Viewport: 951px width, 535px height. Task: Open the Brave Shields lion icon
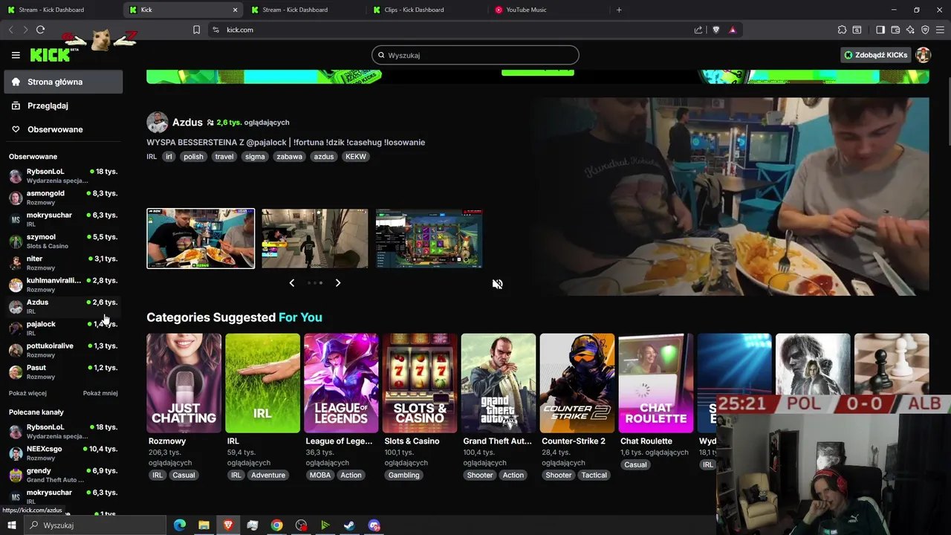tap(716, 30)
